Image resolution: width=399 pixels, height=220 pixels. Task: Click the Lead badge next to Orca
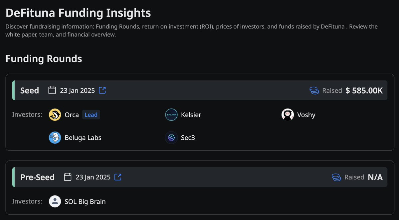tap(91, 115)
